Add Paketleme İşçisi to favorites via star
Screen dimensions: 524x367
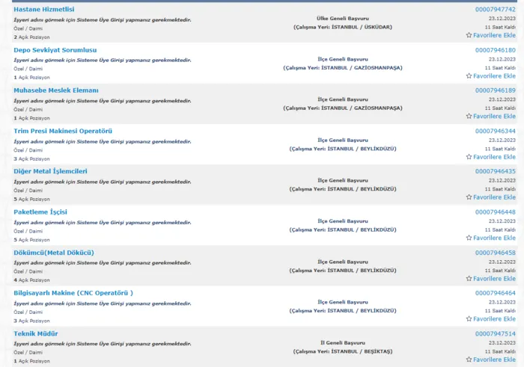coord(469,238)
